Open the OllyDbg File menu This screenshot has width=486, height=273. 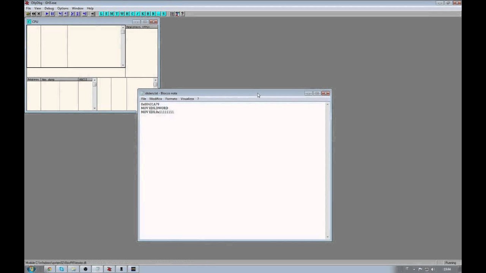point(28,8)
